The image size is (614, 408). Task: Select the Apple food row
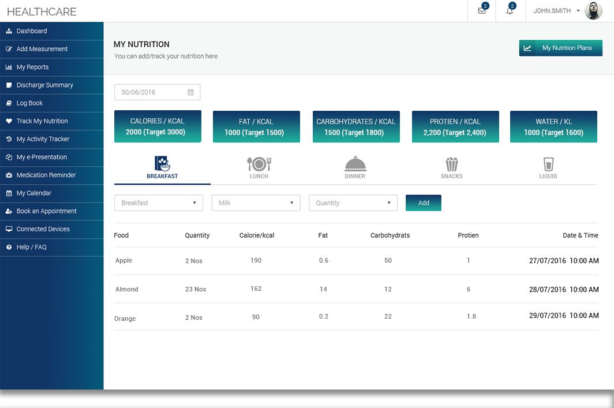click(356, 261)
